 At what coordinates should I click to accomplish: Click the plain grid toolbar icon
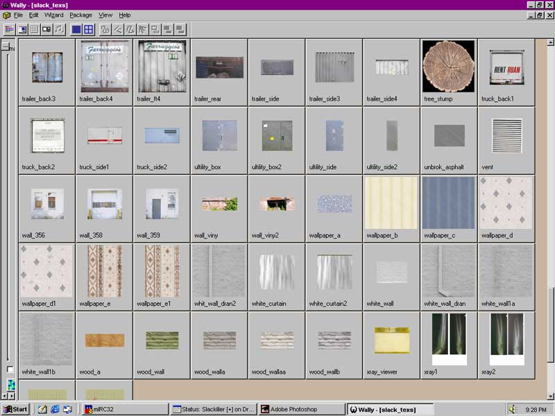coord(34,29)
